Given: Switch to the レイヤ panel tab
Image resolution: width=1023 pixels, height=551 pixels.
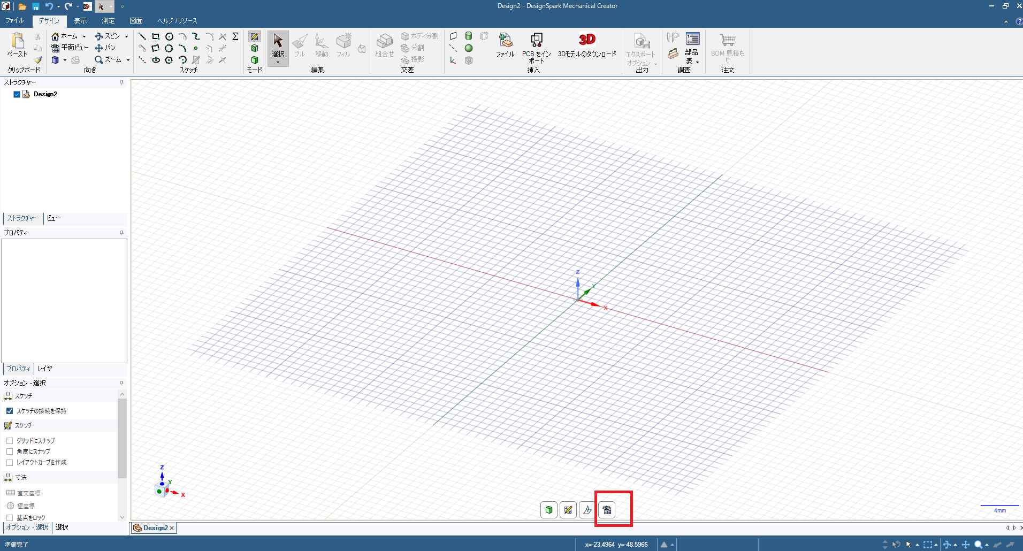Looking at the screenshot, I should pyautogui.click(x=45, y=369).
